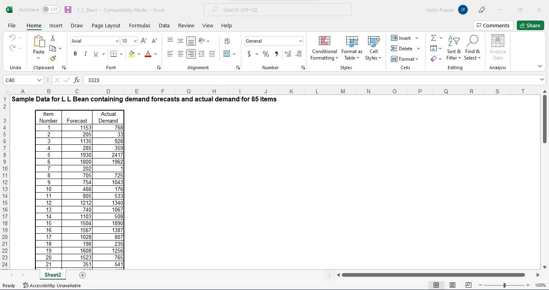Toggle bold on the selected cell
Viewport: 549px width, 290px height.
(x=75, y=53)
